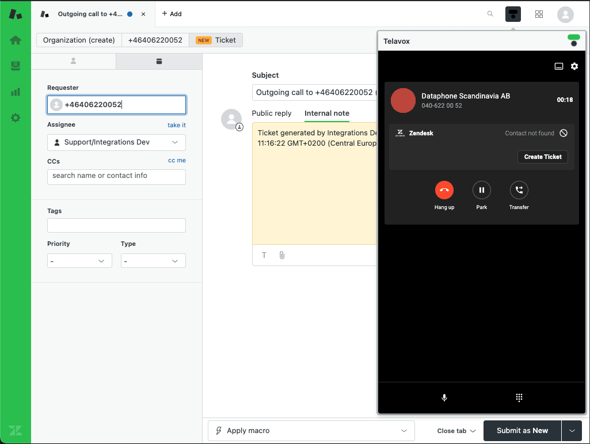This screenshot has height=444, width=590.
Task: Hang up the current call
Action: [444, 190]
